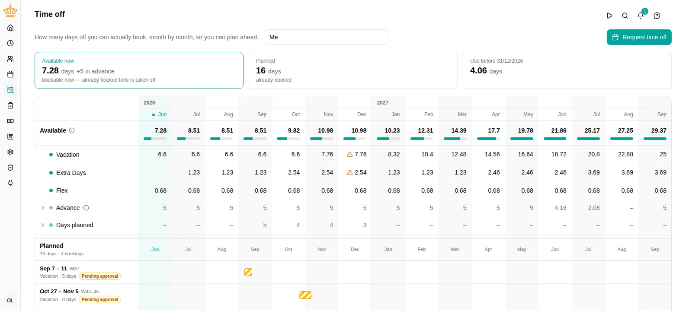Click the Vacation row label

pos(67,155)
